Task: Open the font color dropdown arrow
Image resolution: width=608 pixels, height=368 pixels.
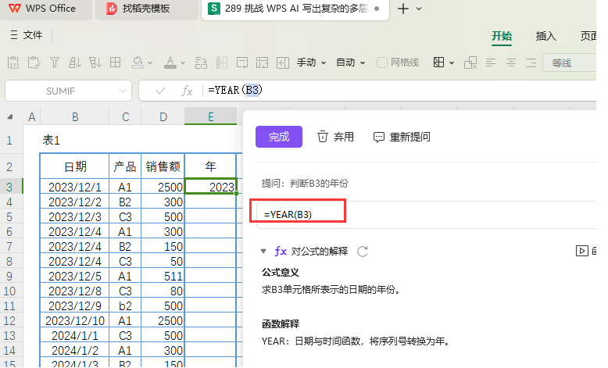Action: pyautogui.click(x=183, y=63)
